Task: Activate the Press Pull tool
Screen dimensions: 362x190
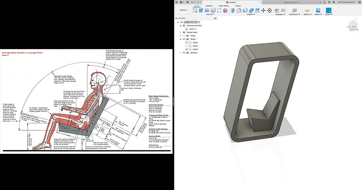Action: coord(233,10)
